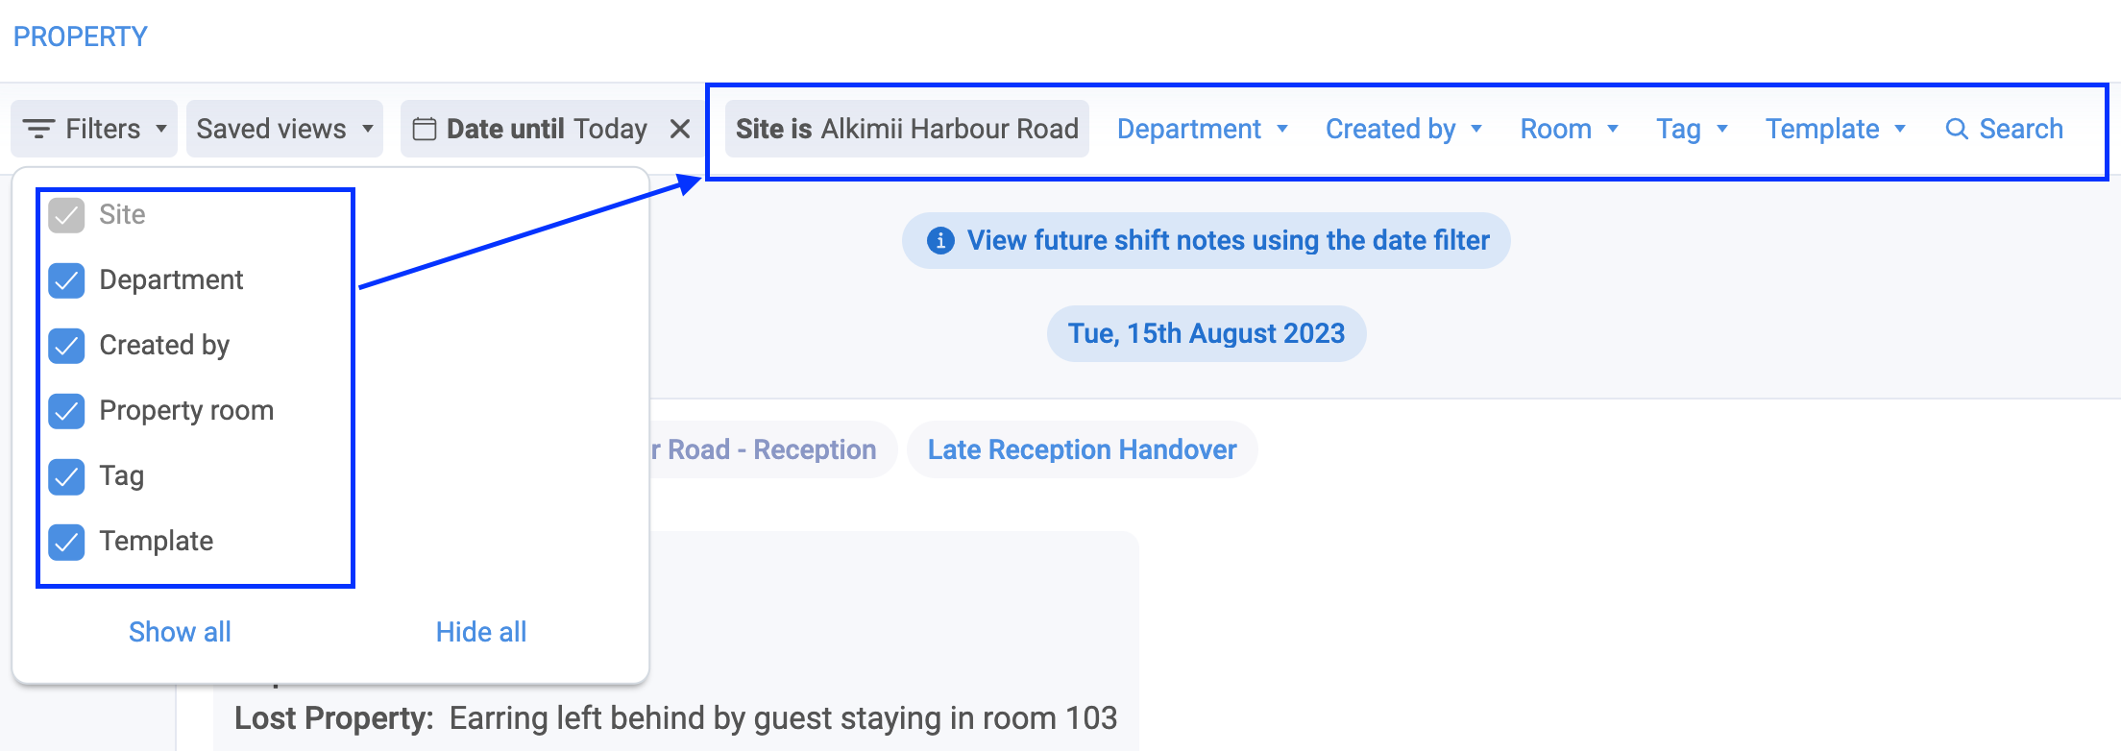Screen dimensions: 2121x751
Task: Open the Template filter dropdown
Action: coord(1835,129)
